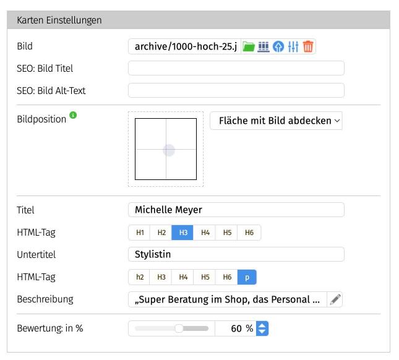Click the image focus point in position grid

pos(168,150)
